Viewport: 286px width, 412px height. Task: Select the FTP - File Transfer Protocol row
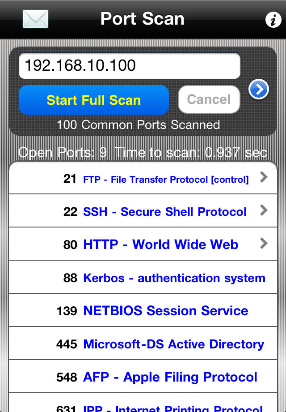pos(143,178)
